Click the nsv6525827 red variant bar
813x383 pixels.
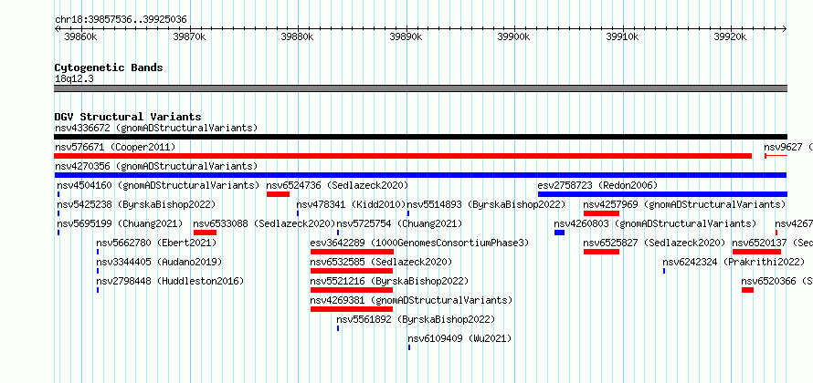point(601,252)
